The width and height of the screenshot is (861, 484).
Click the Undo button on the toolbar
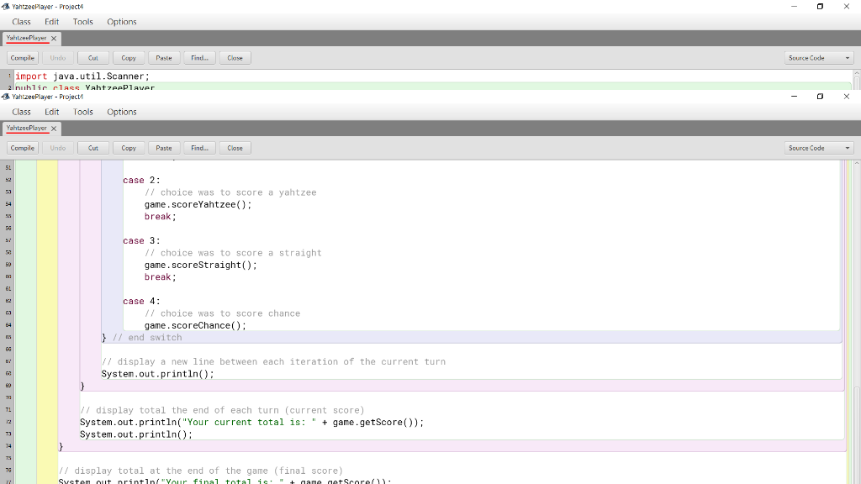coord(57,148)
